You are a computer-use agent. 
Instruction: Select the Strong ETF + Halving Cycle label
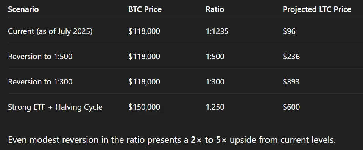pos(55,107)
